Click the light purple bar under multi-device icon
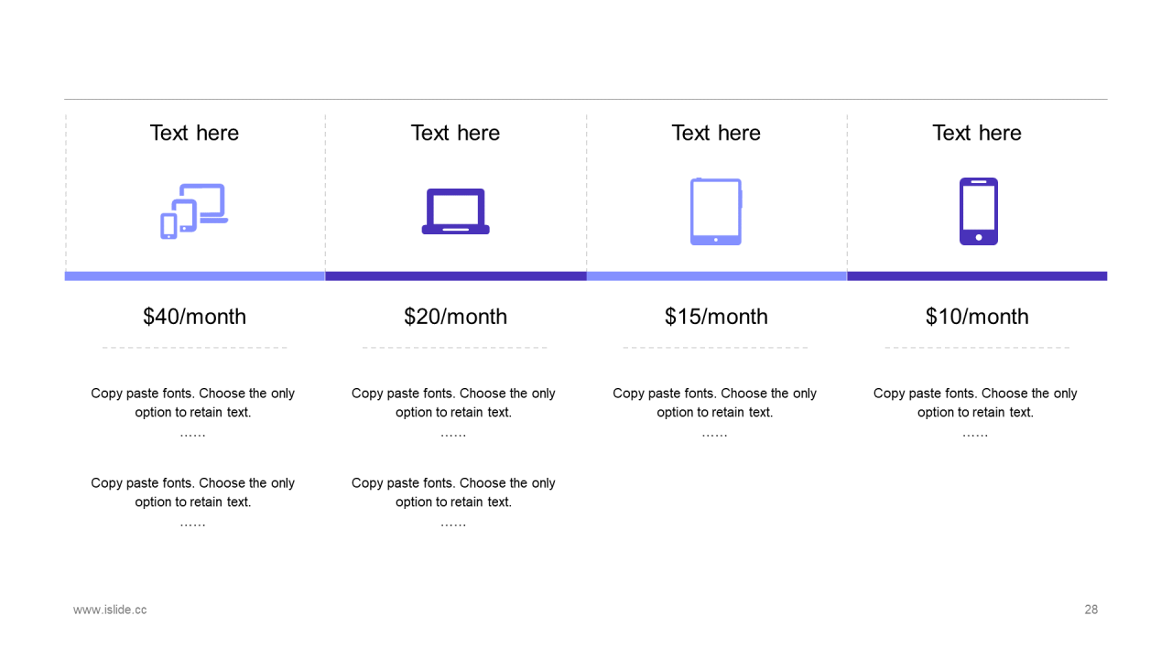The height and width of the screenshot is (659, 1172). click(x=195, y=276)
